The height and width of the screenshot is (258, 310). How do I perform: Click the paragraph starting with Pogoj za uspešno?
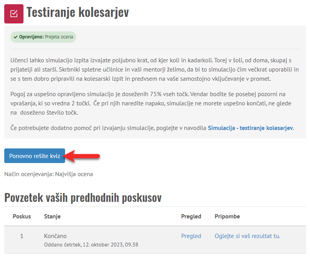point(154,103)
